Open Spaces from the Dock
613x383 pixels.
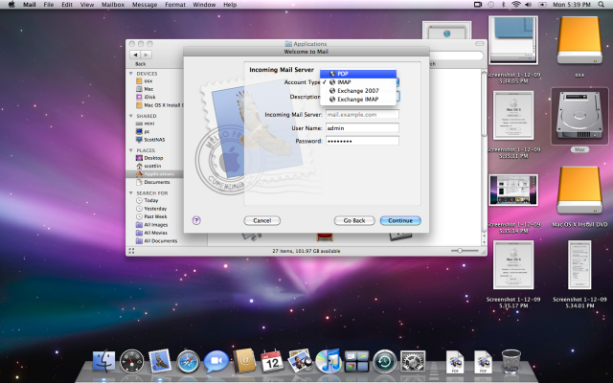pos(356,362)
